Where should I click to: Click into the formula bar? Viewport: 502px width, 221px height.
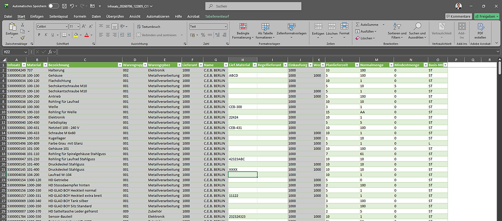pos(277,52)
